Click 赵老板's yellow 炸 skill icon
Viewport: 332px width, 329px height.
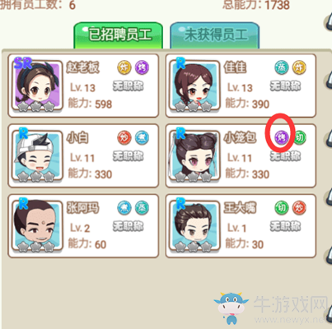click(124, 67)
